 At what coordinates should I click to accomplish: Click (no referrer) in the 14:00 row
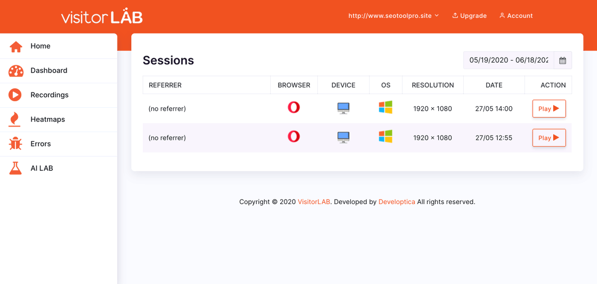pyautogui.click(x=167, y=109)
